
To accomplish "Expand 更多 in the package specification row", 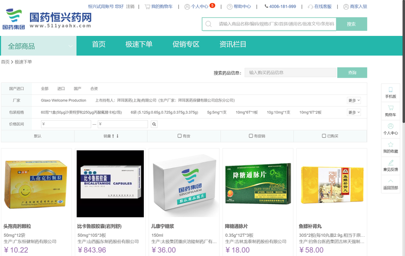I will coord(353,112).
